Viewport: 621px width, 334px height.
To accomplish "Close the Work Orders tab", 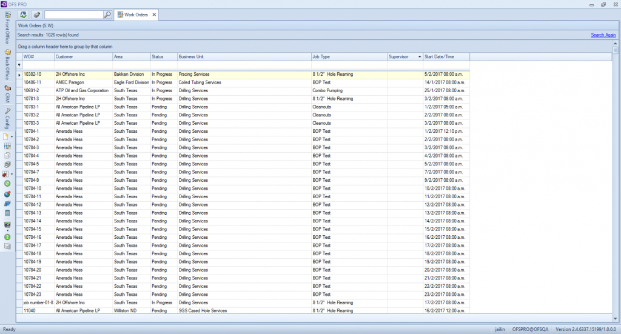I will 154,15.
